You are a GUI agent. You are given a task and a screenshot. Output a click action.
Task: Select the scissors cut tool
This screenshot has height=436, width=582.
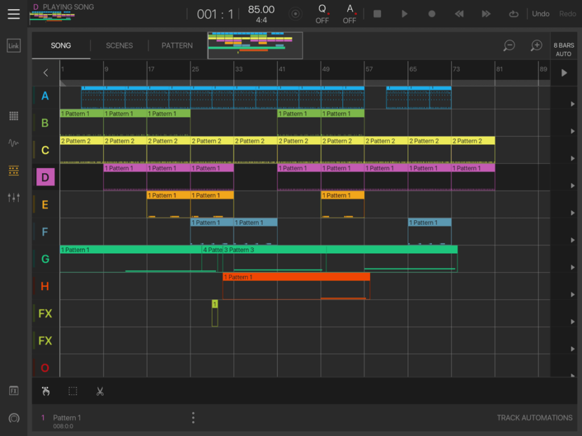click(x=100, y=391)
